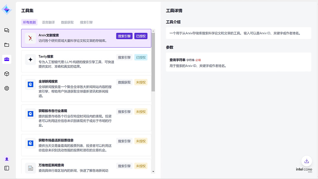This screenshot has width=318, height=179.
Task: Open the chat conversations sidebar icon
Action: pyautogui.click(x=7, y=31)
